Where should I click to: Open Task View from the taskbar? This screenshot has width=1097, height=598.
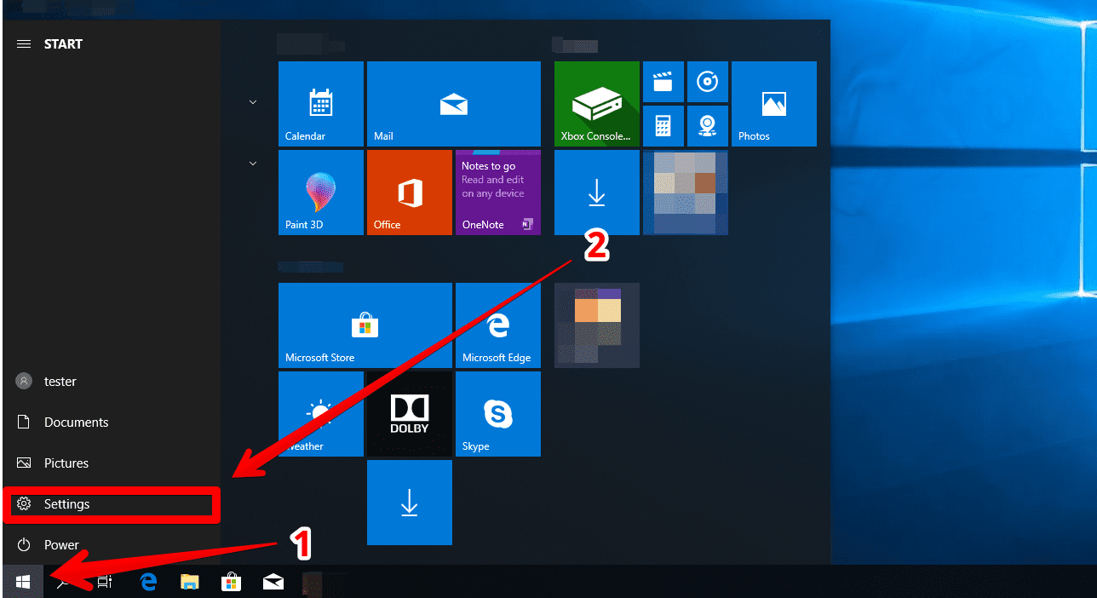(x=105, y=582)
